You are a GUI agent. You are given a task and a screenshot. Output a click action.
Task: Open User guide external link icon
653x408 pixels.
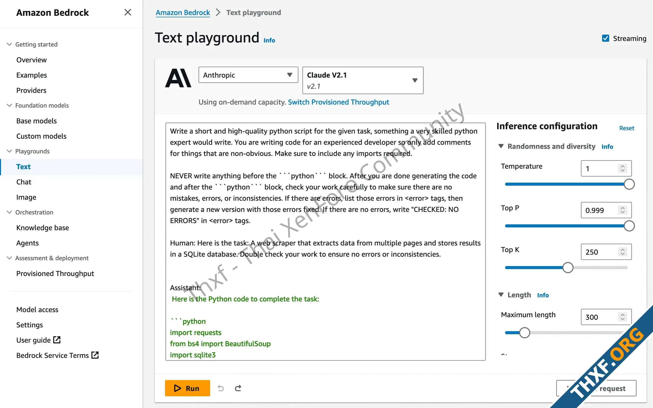click(x=57, y=340)
